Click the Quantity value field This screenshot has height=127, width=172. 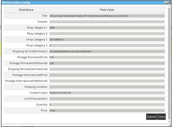tap(107, 105)
